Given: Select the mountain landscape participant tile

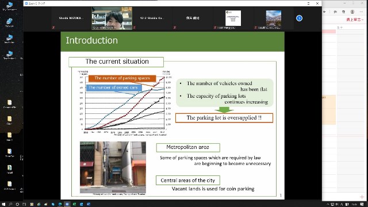Looking at the screenshot, I should tap(274, 18).
